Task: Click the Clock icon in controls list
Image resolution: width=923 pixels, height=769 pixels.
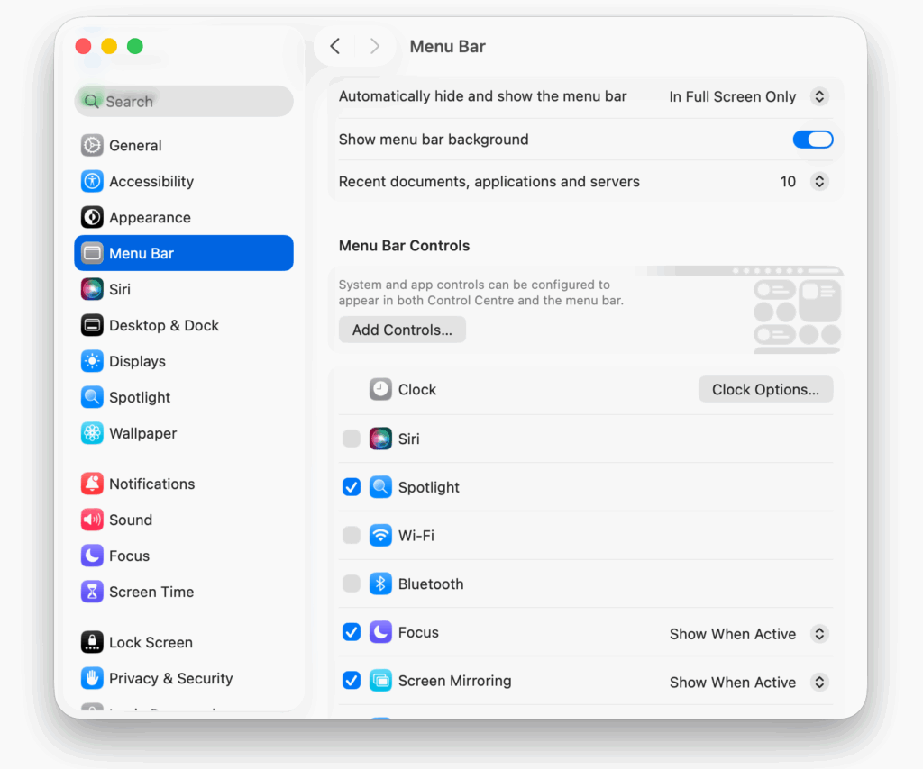Action: pos(380,389)
